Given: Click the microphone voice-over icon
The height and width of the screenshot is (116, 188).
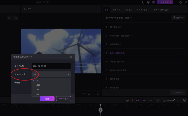Looking at the screenshot, I should point(127,100).
